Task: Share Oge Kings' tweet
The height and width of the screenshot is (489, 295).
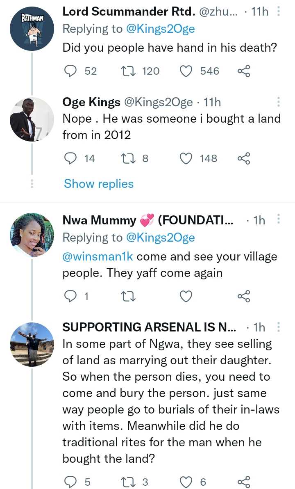Action: 244,158
